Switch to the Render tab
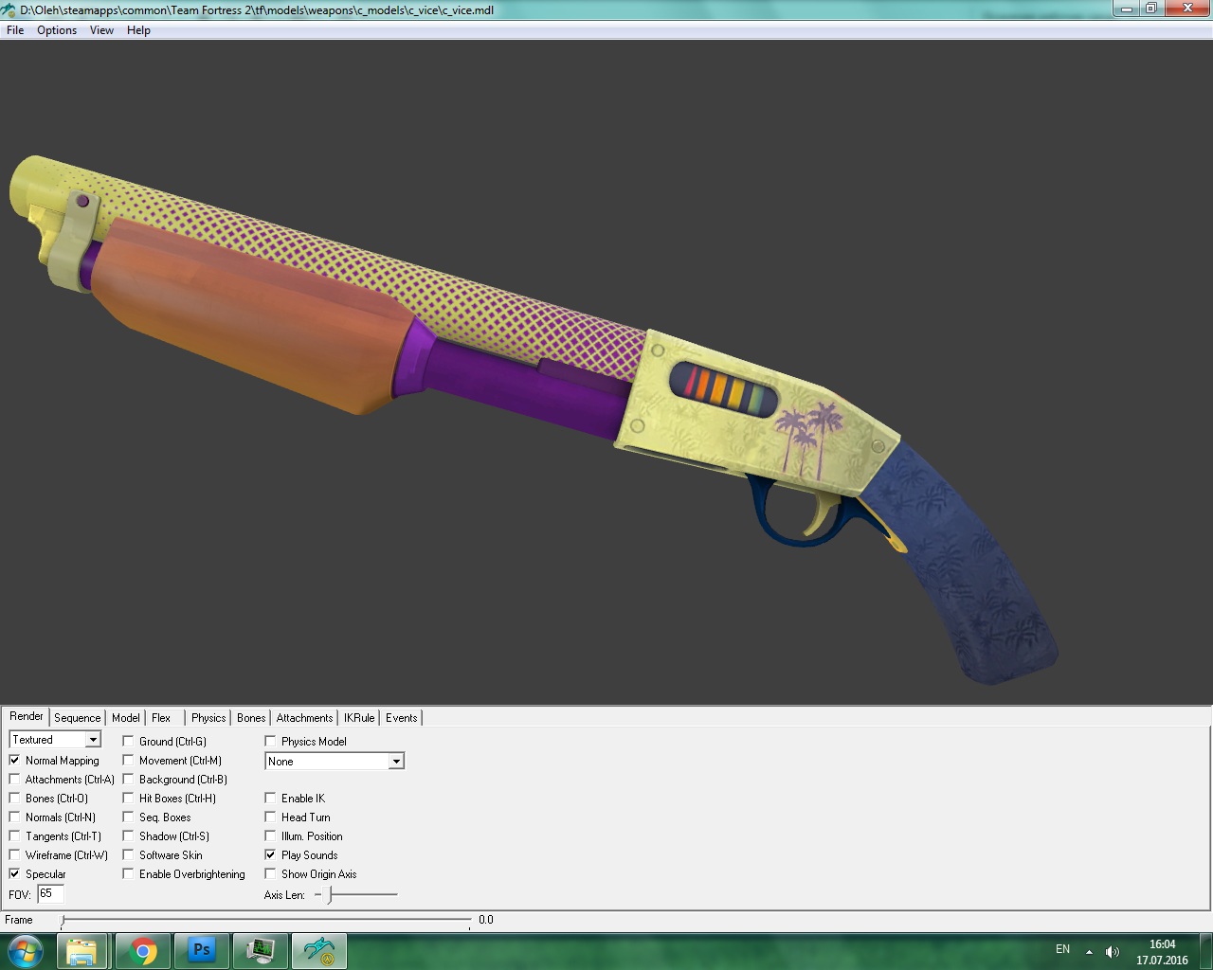The width and height of the screenshot is (1213, 970). [x=27, y=716]
